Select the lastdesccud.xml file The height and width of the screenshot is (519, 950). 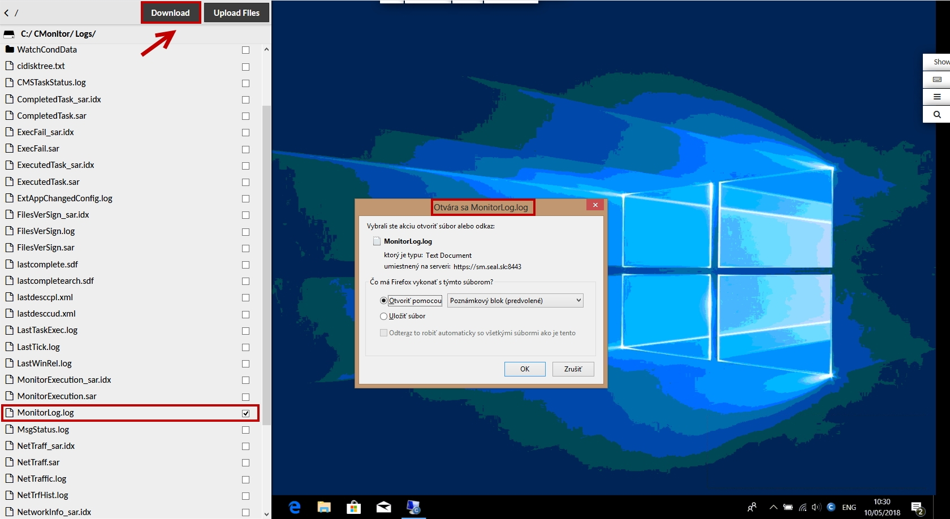46,314
